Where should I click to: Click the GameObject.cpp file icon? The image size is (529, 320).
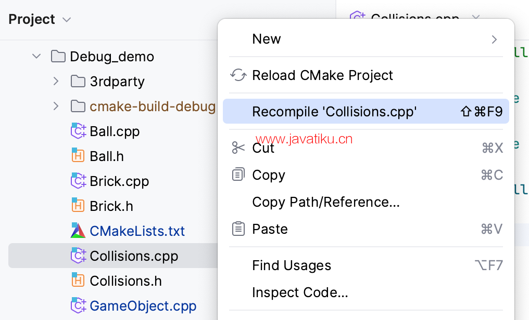[x=78, y=305]
